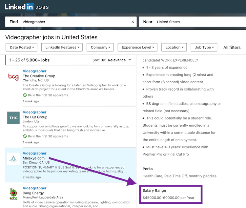The height and width of the screenshot is (208, 246).
Task: Open The Creative Group company logo
Action: point(13,76)
